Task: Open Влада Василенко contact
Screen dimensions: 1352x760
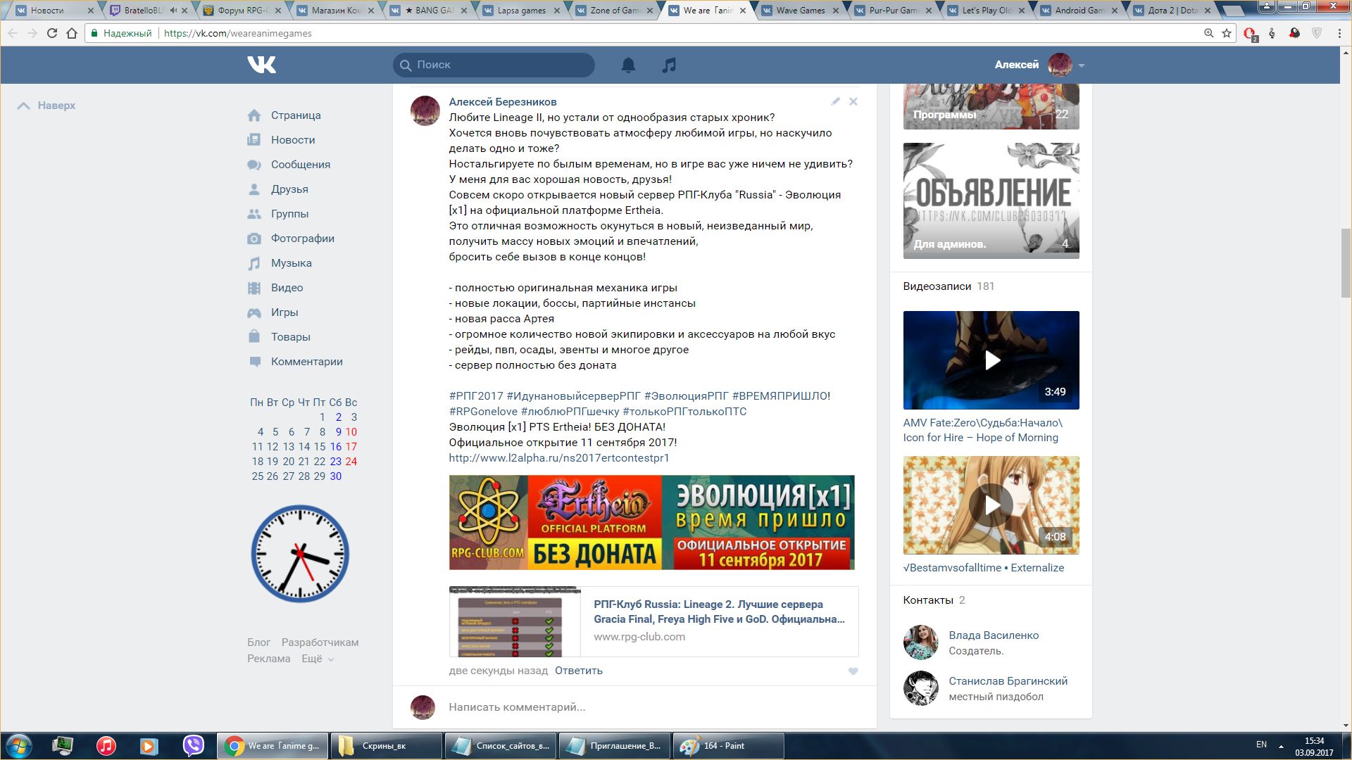Action: 994,635
